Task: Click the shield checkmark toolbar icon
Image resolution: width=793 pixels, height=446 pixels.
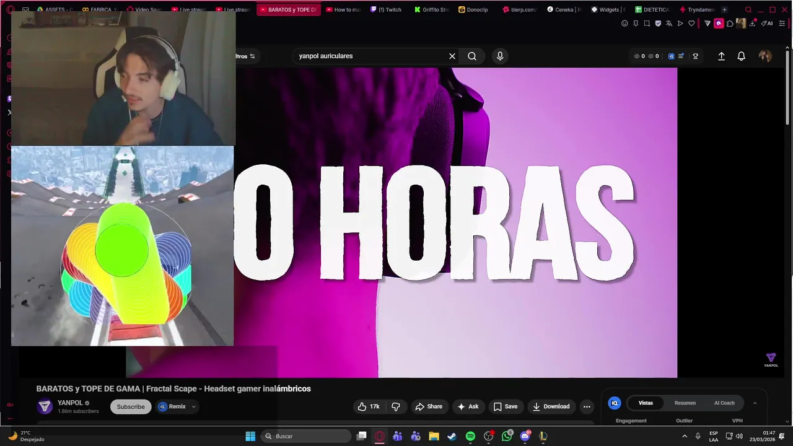Action: click(658, 24)
